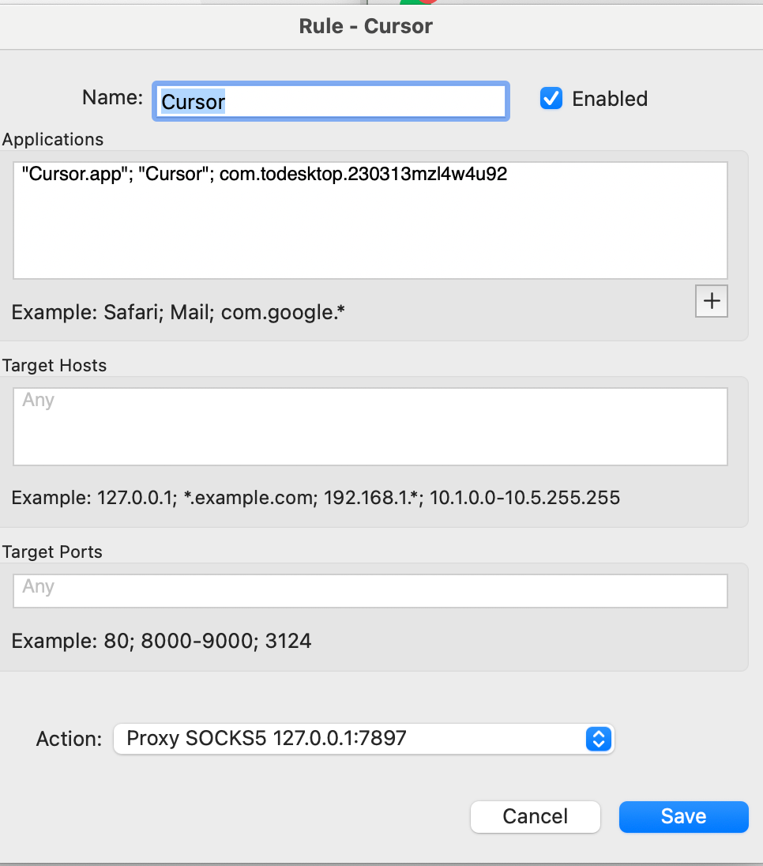Click the Action label
Image resolution: width=763 pixels, height=866 pixels.
[x=69, y=739]
